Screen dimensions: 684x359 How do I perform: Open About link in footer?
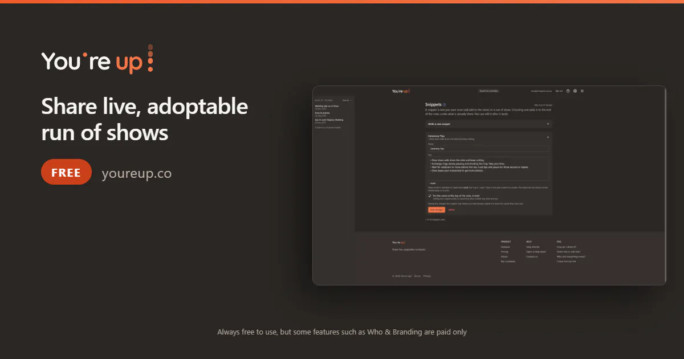coord(504,256)
